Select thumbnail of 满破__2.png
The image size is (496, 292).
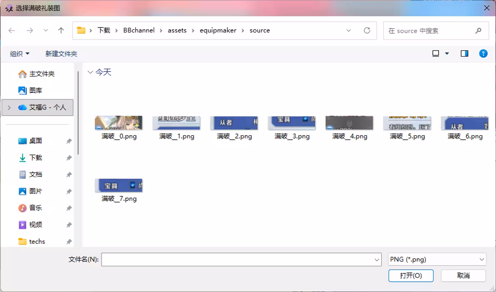pyautogui.click(x=234, y=123)
